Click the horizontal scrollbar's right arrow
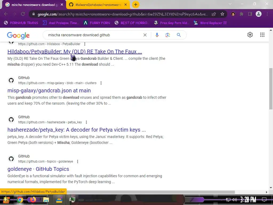The width and height of the screenshot is (273, 205). (x=267, y=192)
